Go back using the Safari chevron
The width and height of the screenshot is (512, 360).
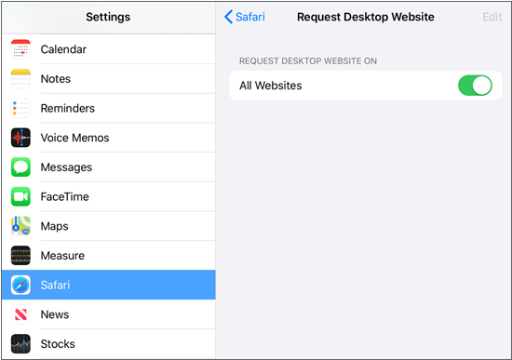click(x=229, y=17)
